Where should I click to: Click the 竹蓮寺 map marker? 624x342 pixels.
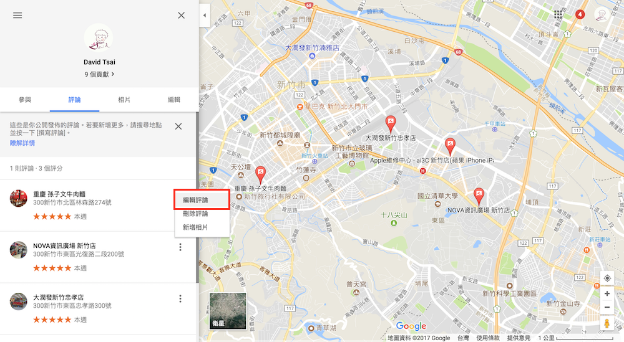(x=306, y=178)
